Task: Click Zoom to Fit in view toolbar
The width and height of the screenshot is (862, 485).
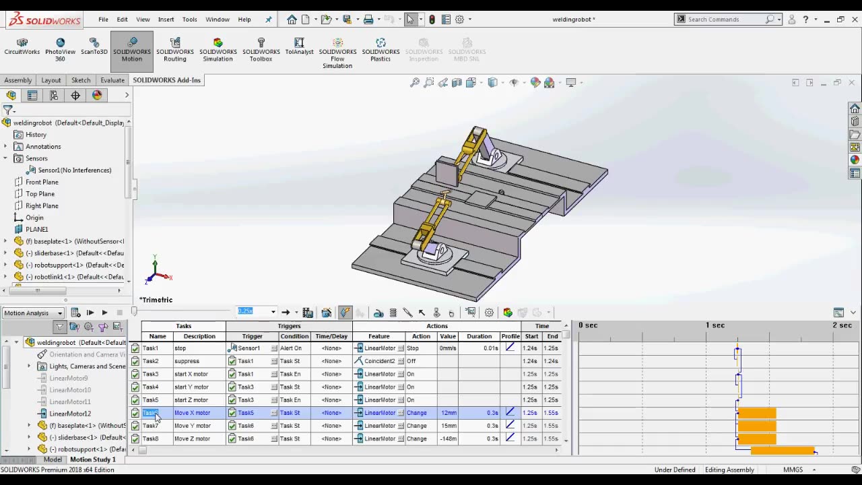Action: coord(415,82)
